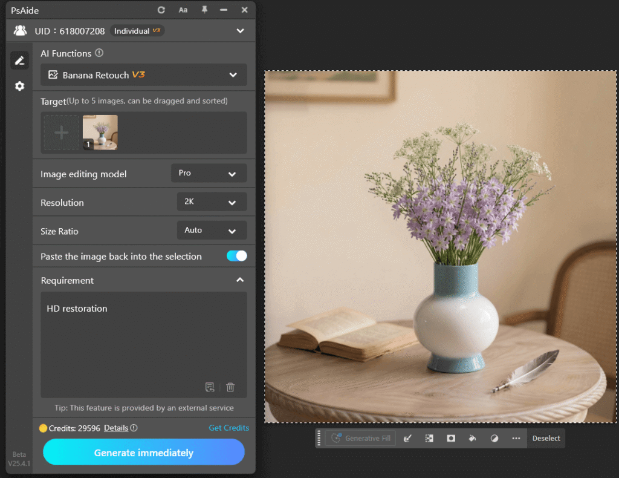The image size is (619, 478).
Task: Change the Resolution from 2K dropdown
Action: (x=212, y=201)
